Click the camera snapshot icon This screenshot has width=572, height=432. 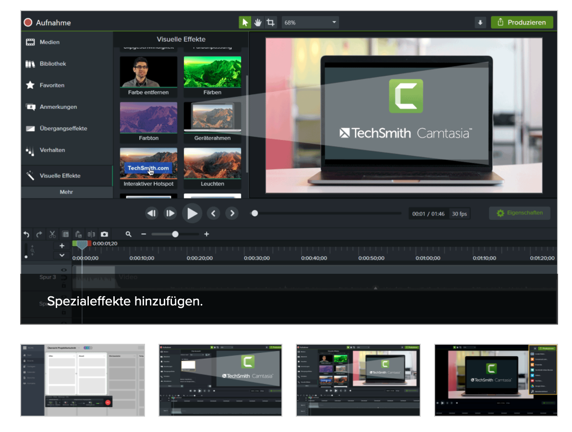coord(104,234)
